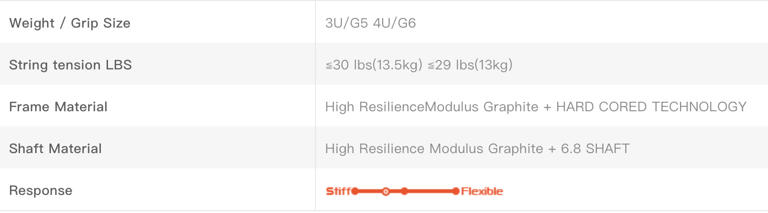Click the String tension LBS label
Image resolution: width=768 pixels, height=213 pixels.
point(70,65)
